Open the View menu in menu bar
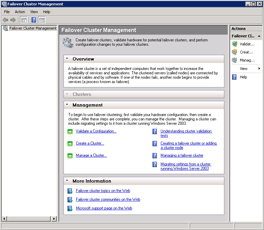Image resolution: width=264 pixels, height=230 pixels. click(34, 12)
